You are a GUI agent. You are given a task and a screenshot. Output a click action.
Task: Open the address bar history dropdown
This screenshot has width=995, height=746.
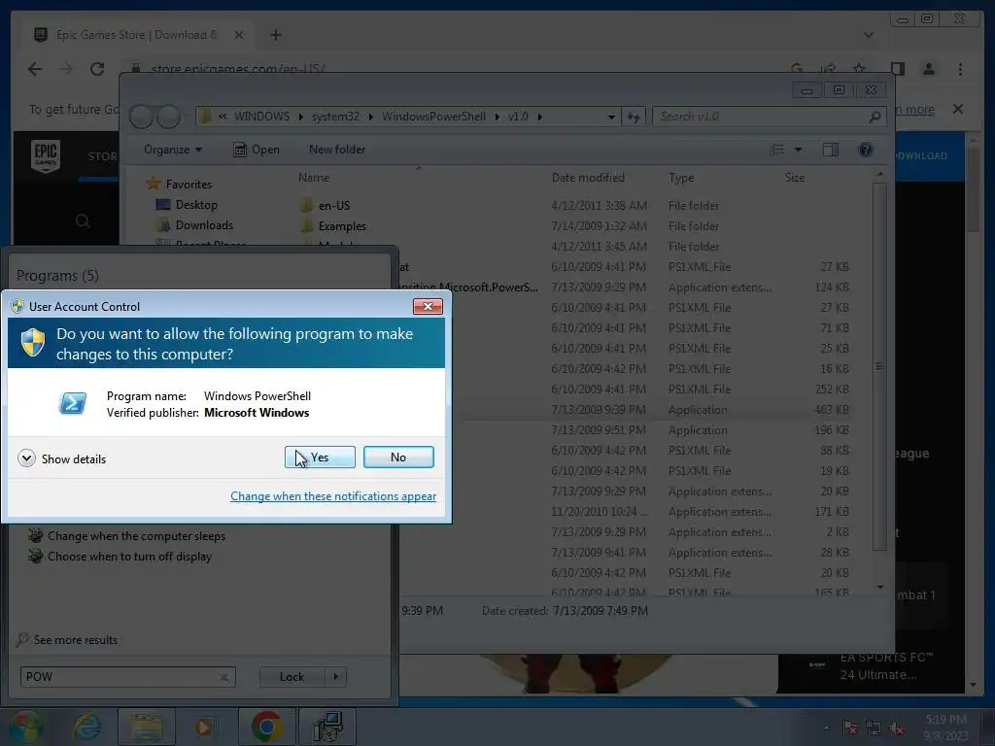[611, 117]
